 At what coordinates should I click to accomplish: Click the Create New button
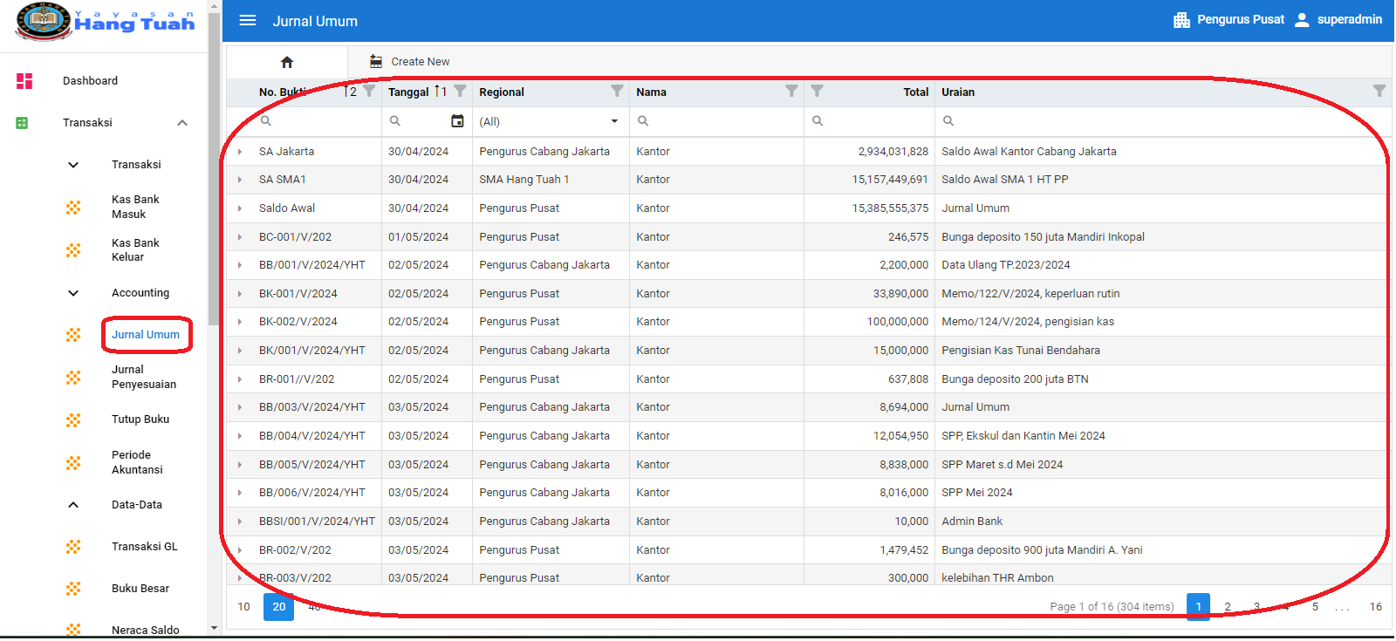pyautogui.click(x=410, y=62)
